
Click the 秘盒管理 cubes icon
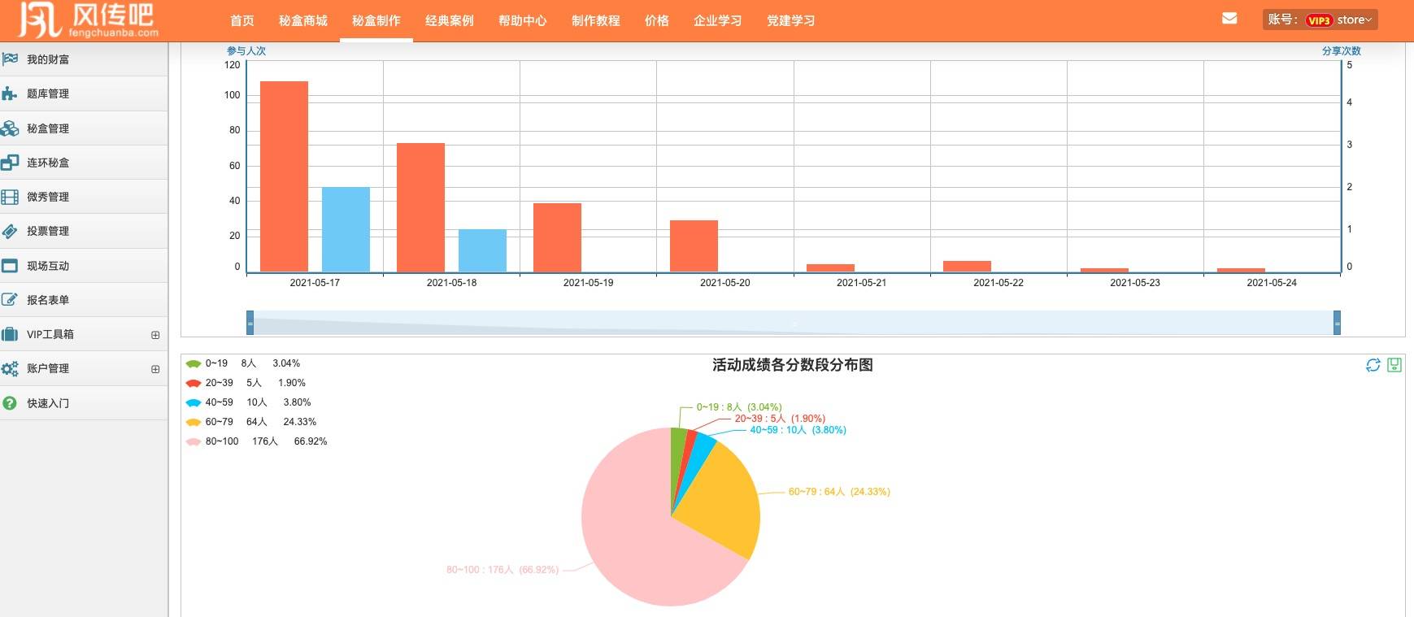click(x=10, y=128)
